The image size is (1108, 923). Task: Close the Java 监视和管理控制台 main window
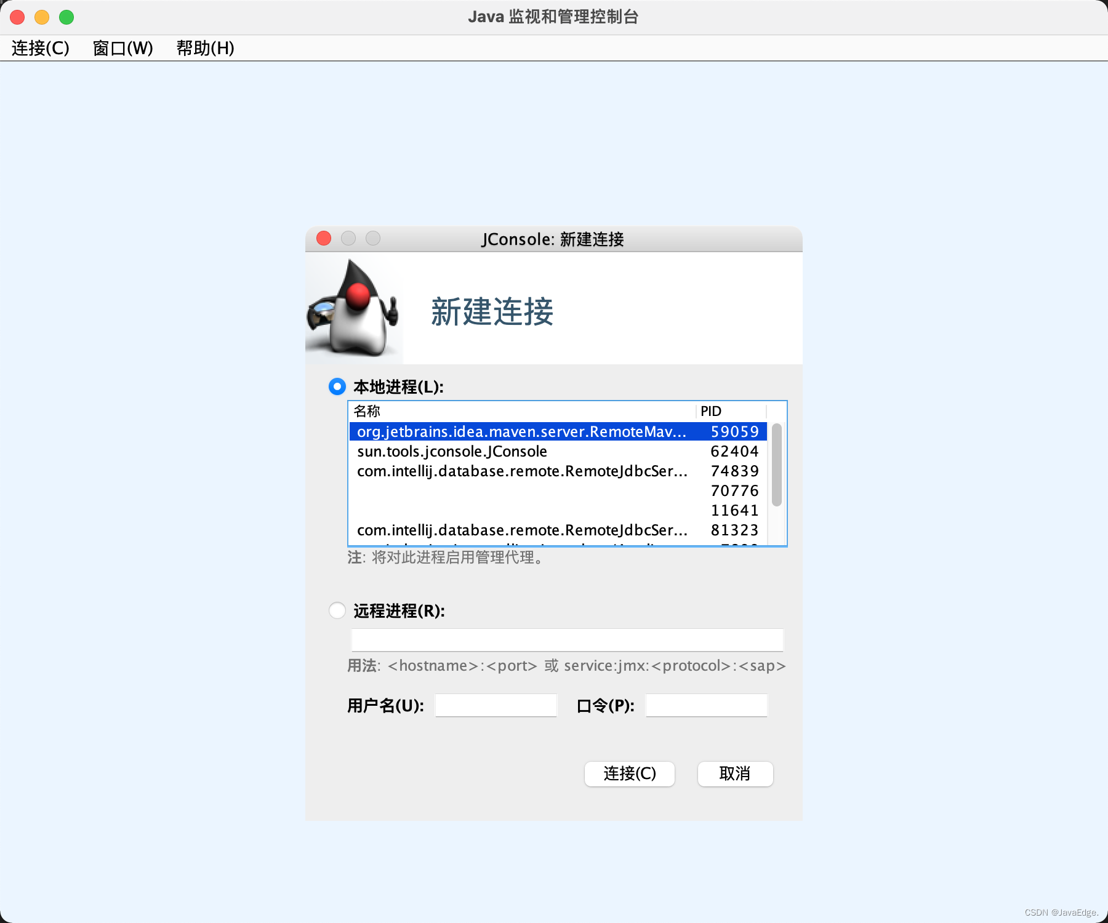tap(17, 17)
